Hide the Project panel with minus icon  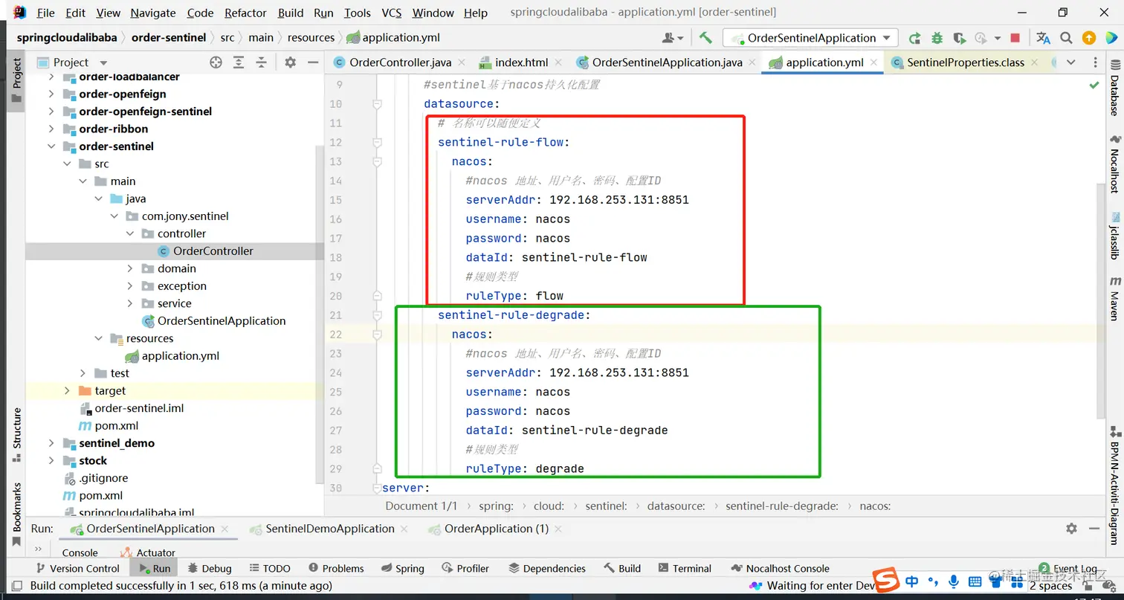(x=312, y=62)
